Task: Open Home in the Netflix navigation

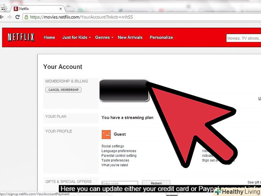Action: (x=49, y=37)
